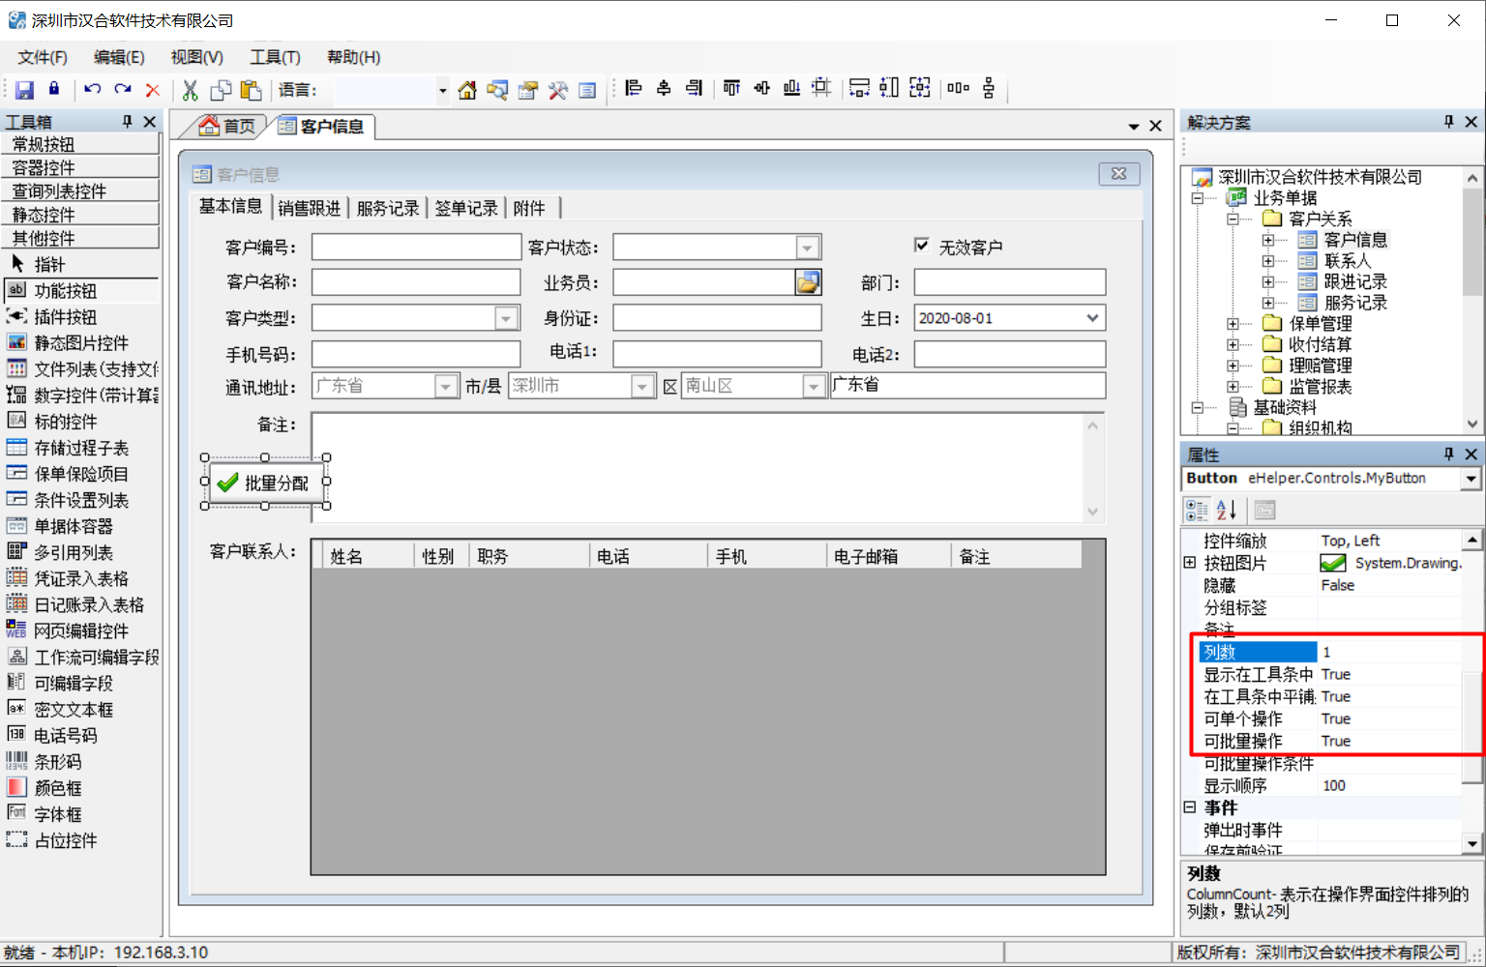Click the Undo arrow icon
The width and height of the screenshot is (1486, 967).
click(92, 89)
